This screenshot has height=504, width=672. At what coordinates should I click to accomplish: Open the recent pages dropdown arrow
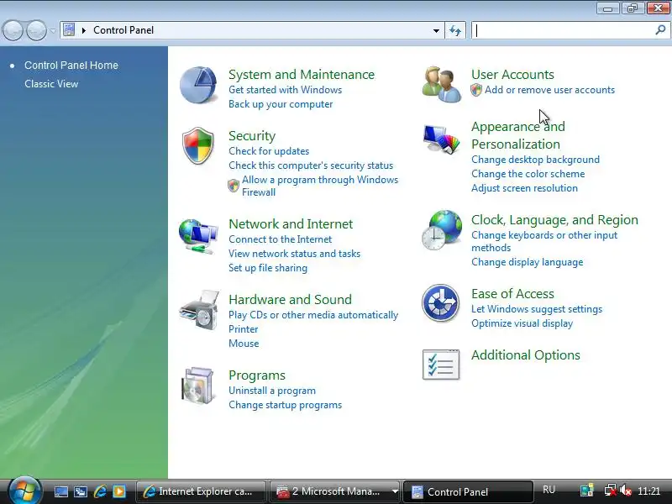click(53, 30)
